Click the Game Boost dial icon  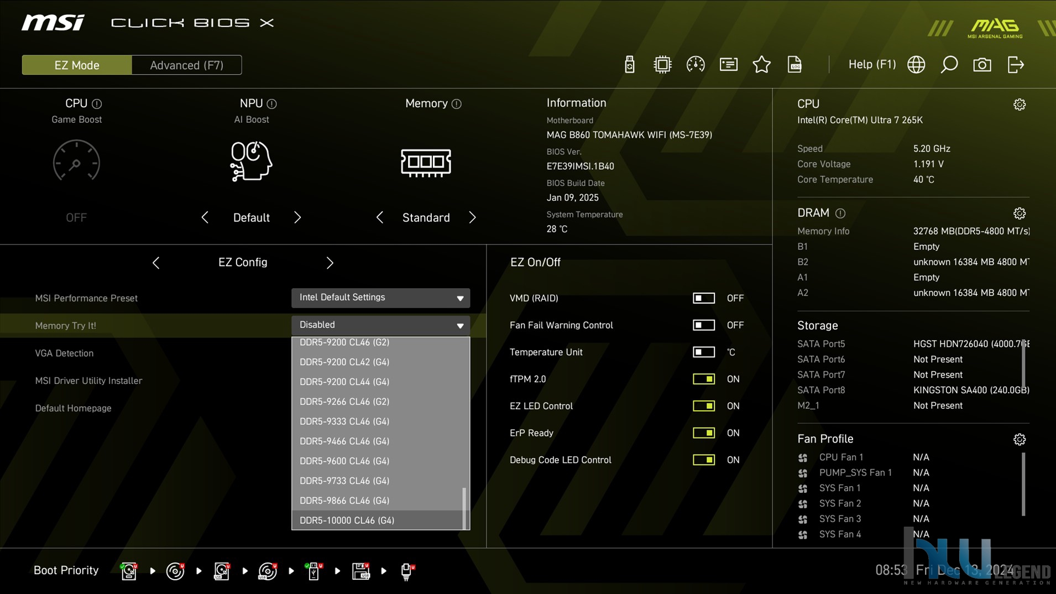[76, 161]
